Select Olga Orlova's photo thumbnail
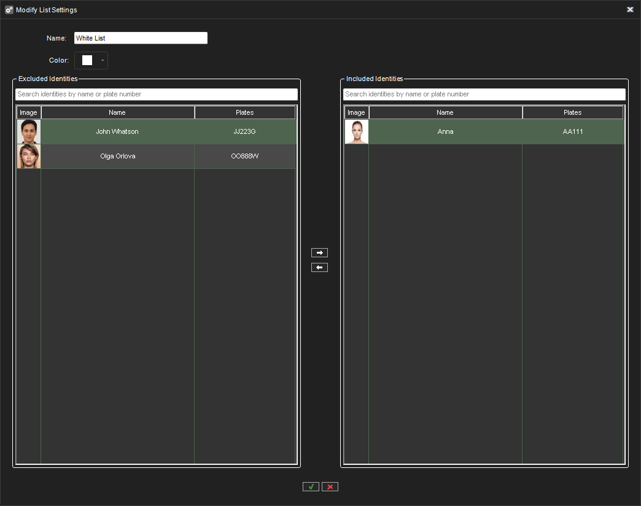 coord(29,157)
